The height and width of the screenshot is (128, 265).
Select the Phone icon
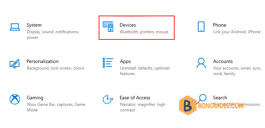201,27
